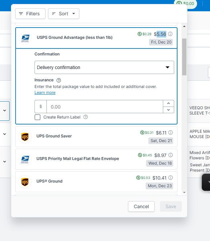Expand the VEEQO order row chevron
Viewport: 210px width, 241px height.
(5, 111)
